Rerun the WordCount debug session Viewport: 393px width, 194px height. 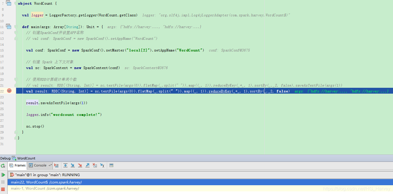click(3, 166)
